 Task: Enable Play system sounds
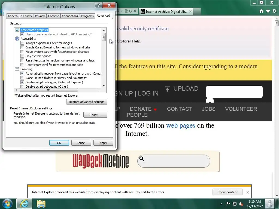[x=22, y=56]
